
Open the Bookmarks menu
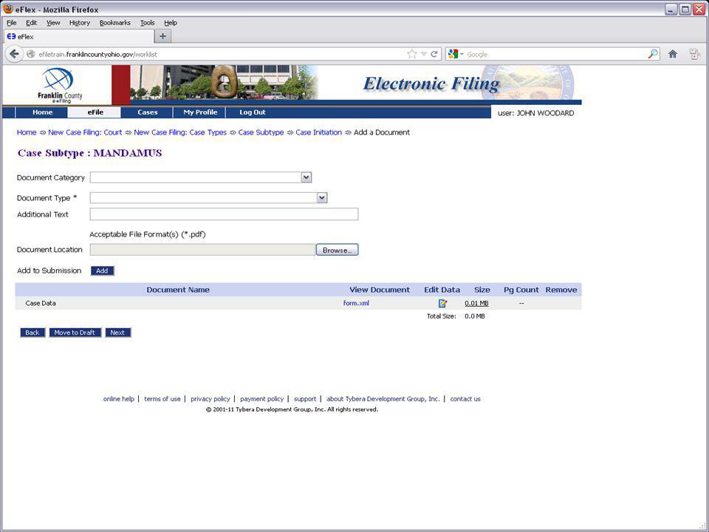(x=115, y=23)
